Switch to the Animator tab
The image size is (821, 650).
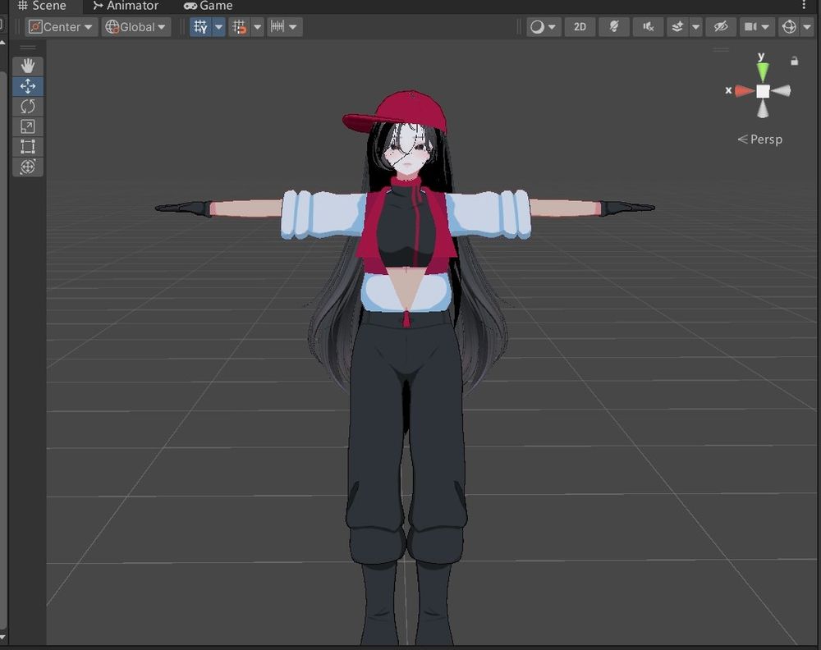[x=126, y=6]
